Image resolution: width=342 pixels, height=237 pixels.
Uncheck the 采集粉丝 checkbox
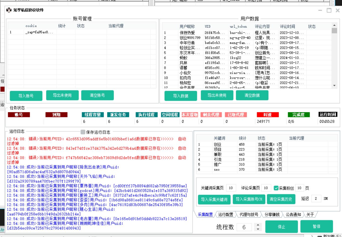point(276,188)
